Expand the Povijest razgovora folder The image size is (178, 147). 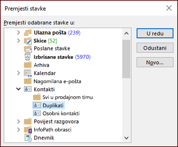[18, 121]
